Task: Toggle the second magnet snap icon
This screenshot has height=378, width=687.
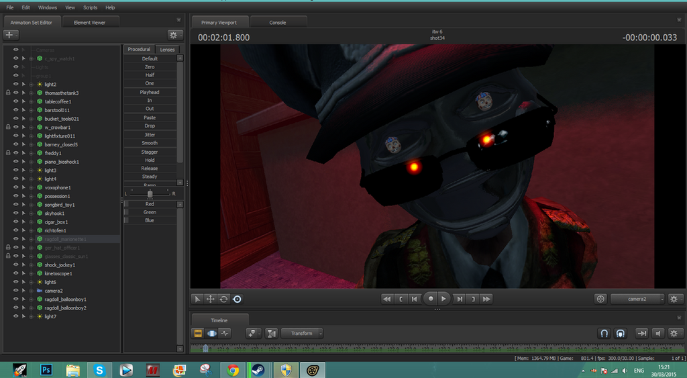Action: coord(621,334)
